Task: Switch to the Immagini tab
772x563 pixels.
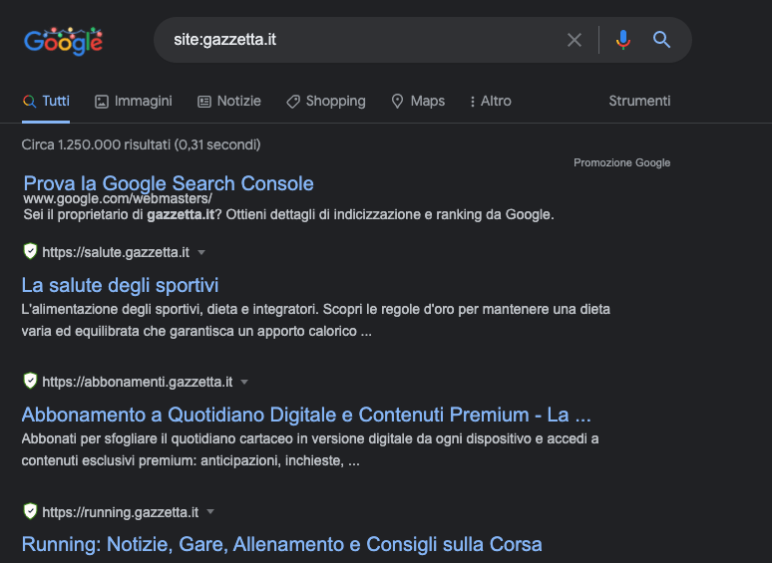Action: (133, 102)
